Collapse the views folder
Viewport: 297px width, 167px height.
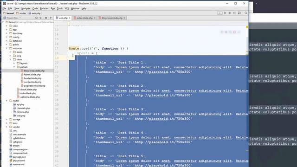coord(10,59)
